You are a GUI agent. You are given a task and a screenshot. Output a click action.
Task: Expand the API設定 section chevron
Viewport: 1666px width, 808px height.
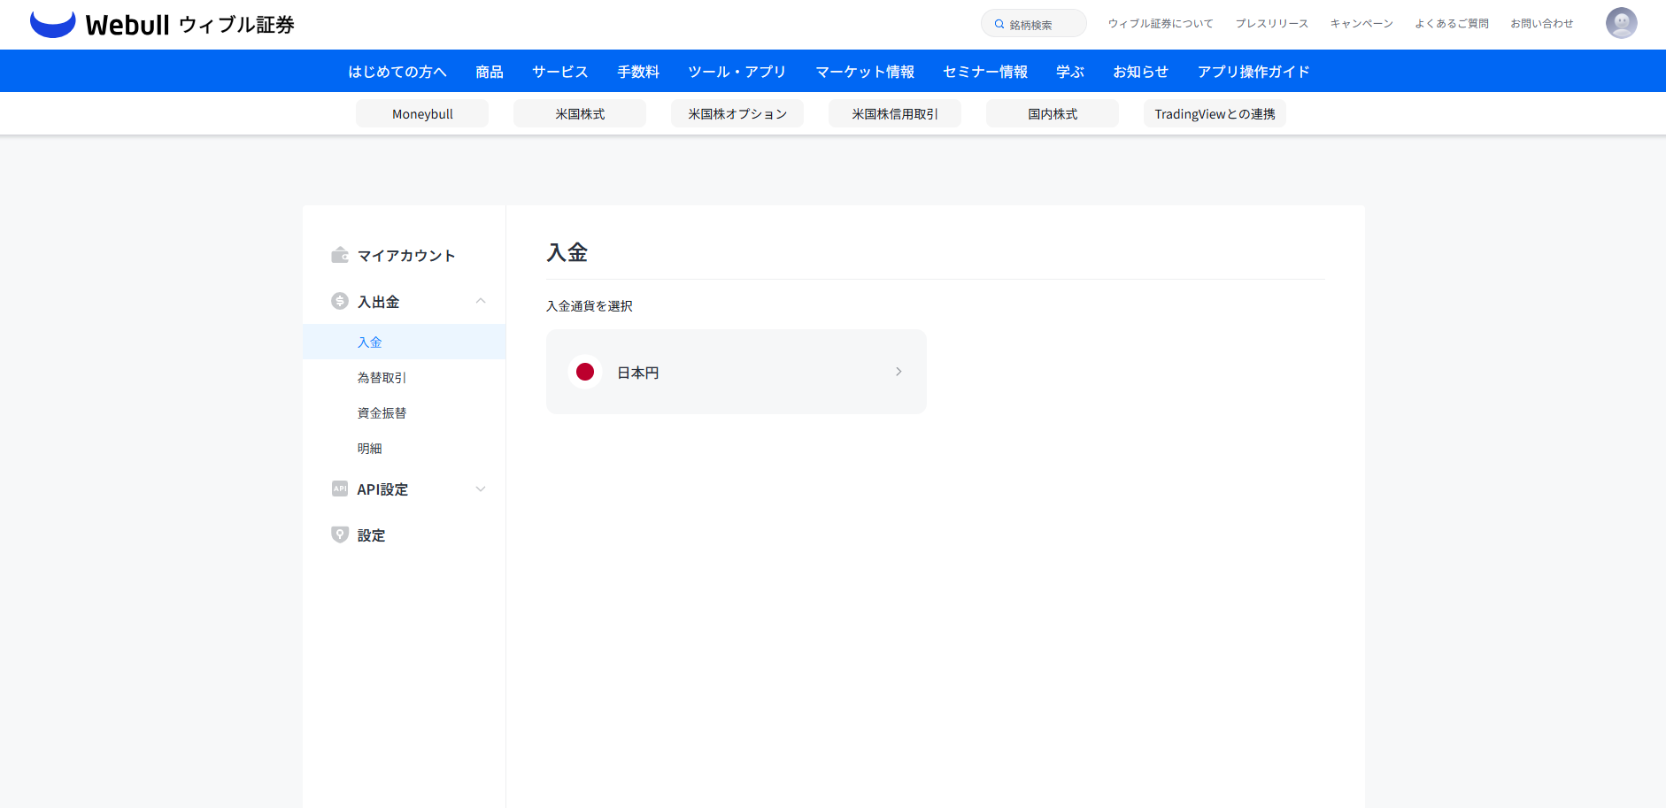click(x=481, y=489)
